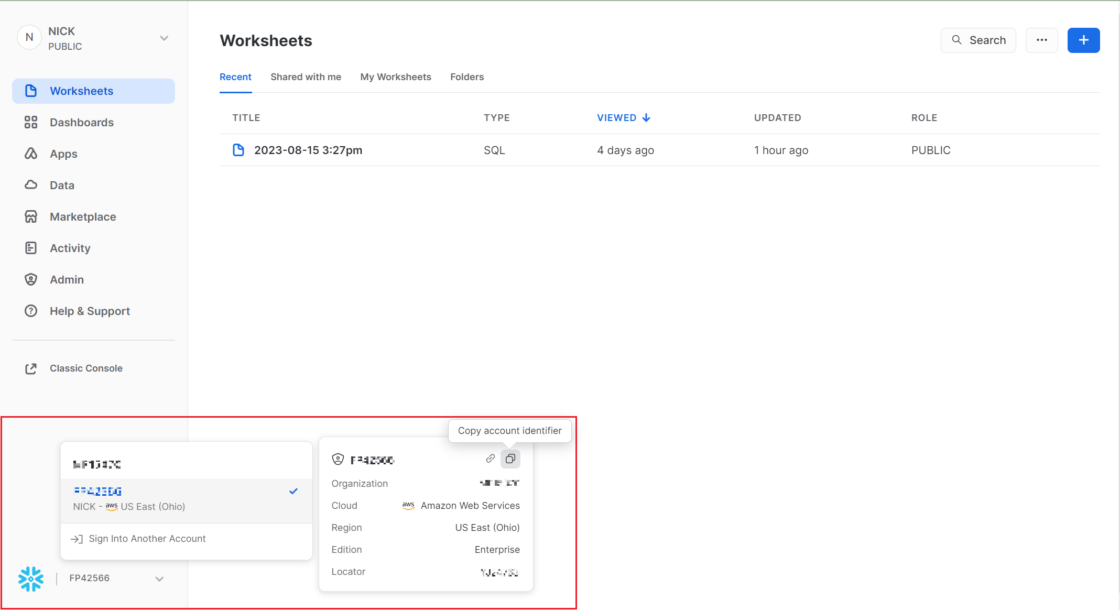Image resolution: width=1120 pixels, height=610 pixels.
Task: Click the VIEWED column sort arrow
Action: 647,117
